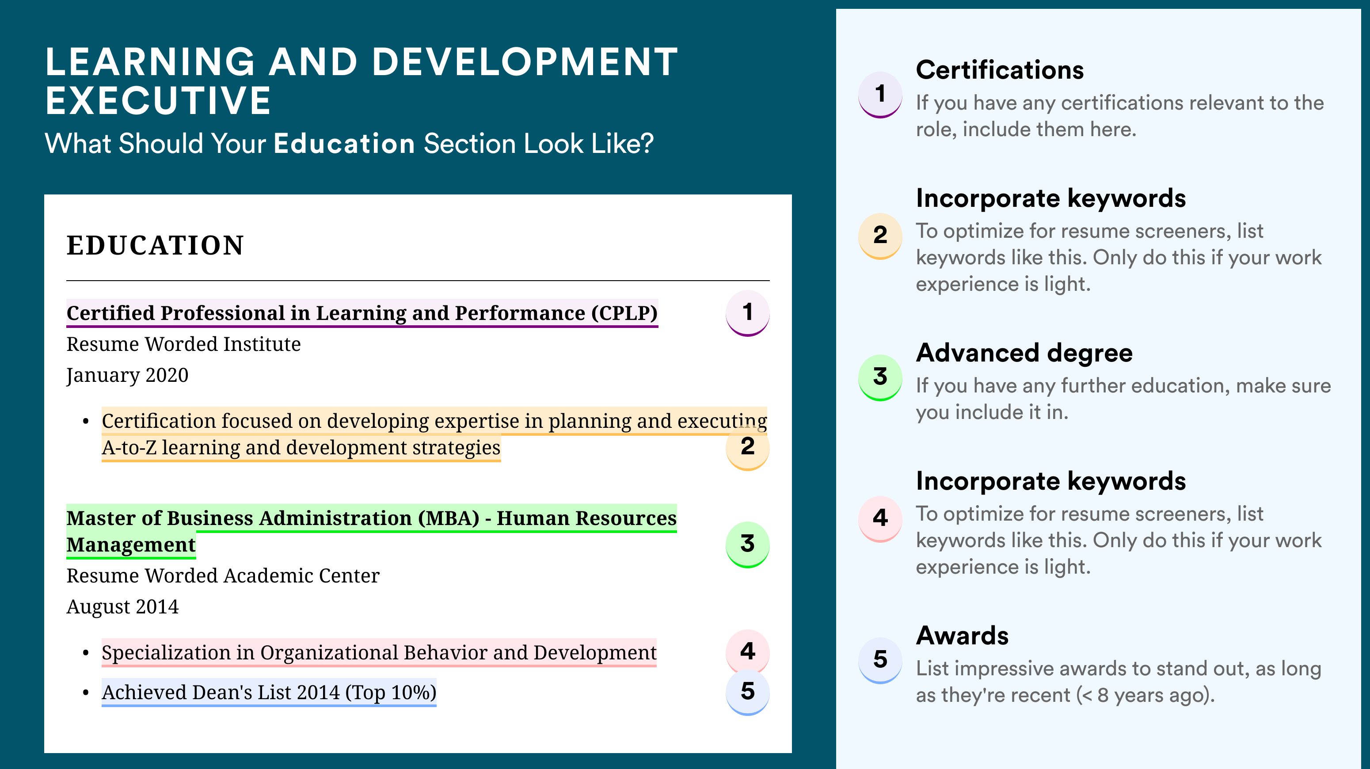Select 'Achieved Dean's List 2014 (Top 10%)'

coord(269,693)
